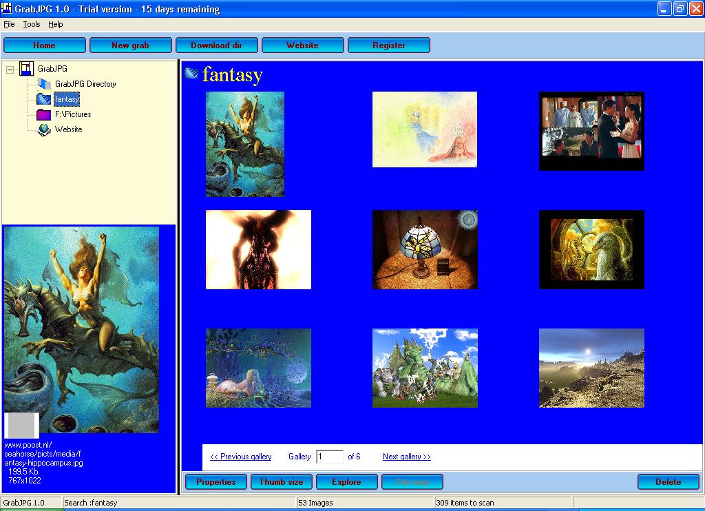Viewport: 705px width, 511px height.
Task: Open the File menu
Action: tap(9, 24)
